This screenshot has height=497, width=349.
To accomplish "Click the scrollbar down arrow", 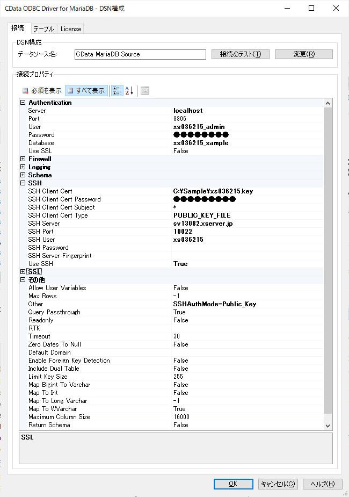I will (x=328, y=426).
